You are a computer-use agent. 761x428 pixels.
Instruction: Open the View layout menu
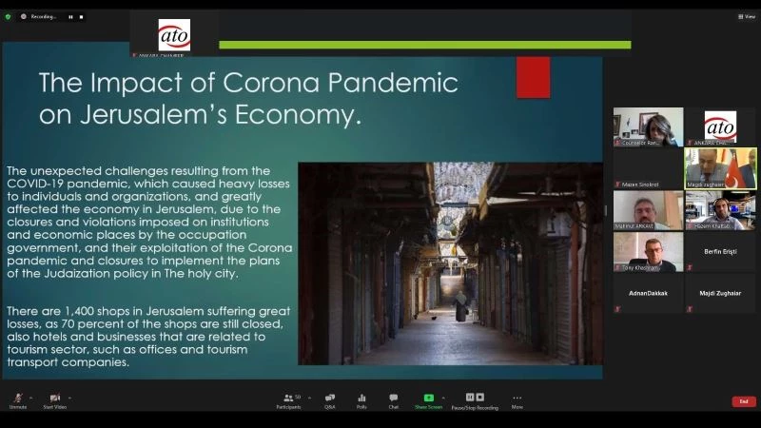746,16
